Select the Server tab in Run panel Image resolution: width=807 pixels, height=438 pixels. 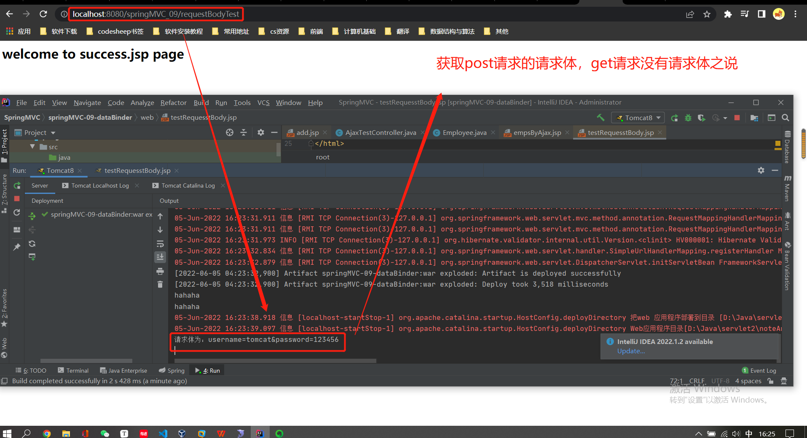40,185
